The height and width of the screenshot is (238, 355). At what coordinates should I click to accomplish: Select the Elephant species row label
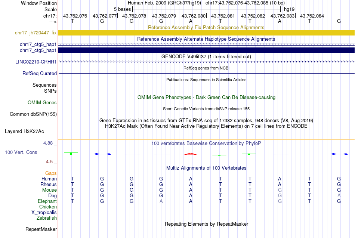point(47,201)
